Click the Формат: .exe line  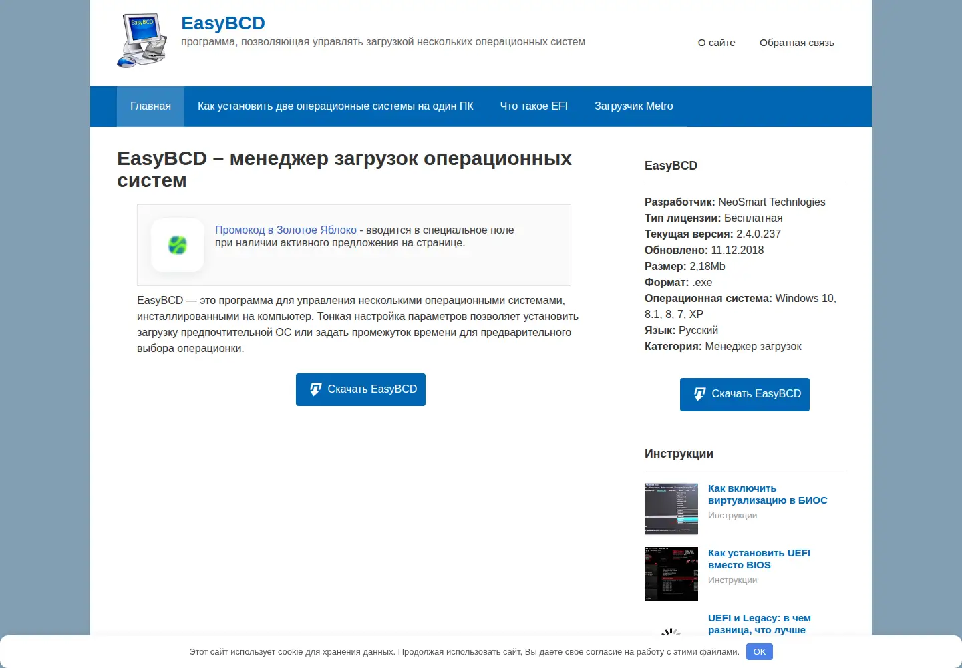(678, 283)
